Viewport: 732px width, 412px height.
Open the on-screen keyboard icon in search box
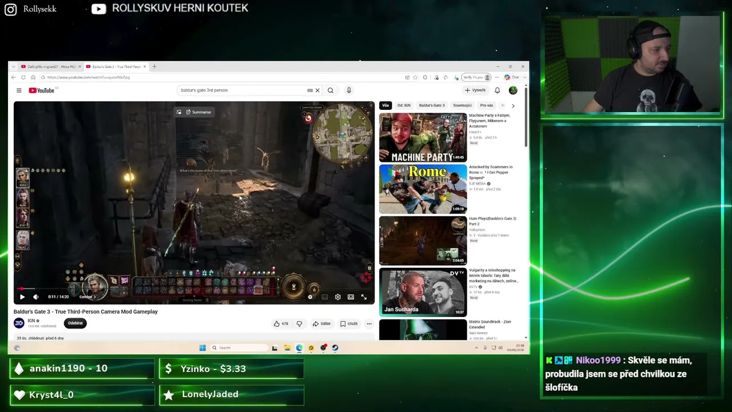[x=310, y=90]
